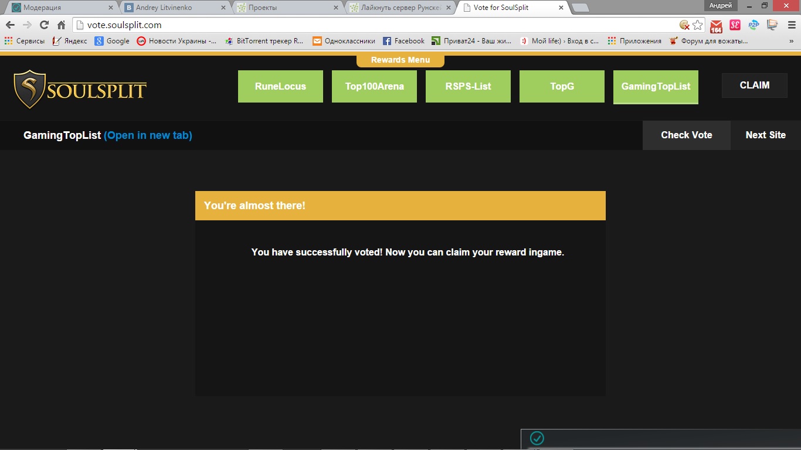
Task: Bookmark this page with the star icon
Action: click(x=697, y=25)
